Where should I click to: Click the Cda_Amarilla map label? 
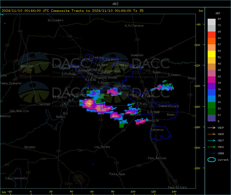tap(19, 111)
